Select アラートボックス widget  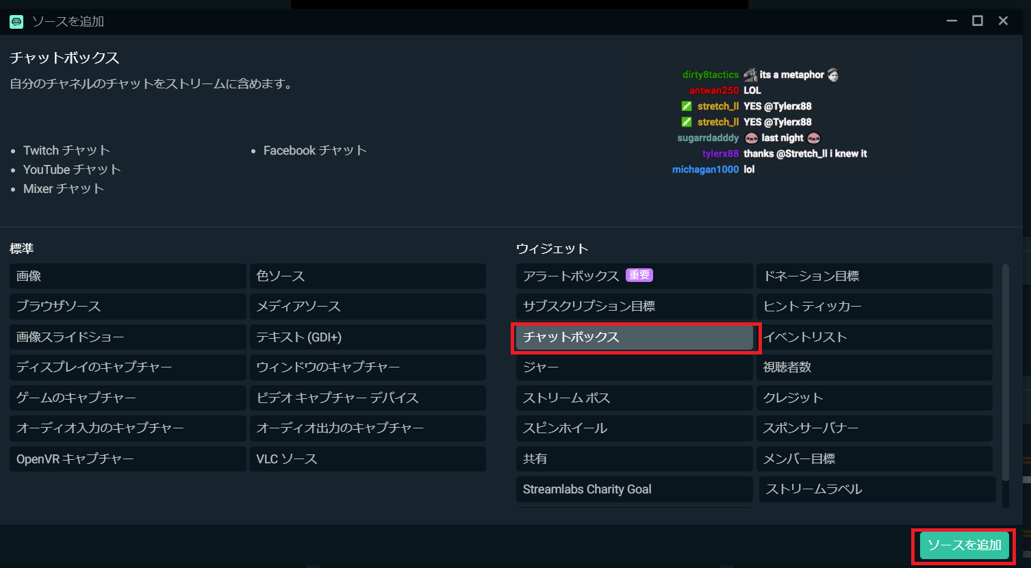(634, 276)
